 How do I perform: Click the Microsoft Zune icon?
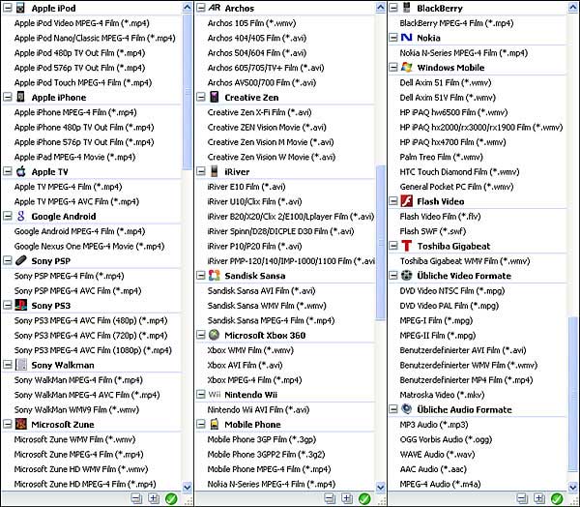pos(21,424)
